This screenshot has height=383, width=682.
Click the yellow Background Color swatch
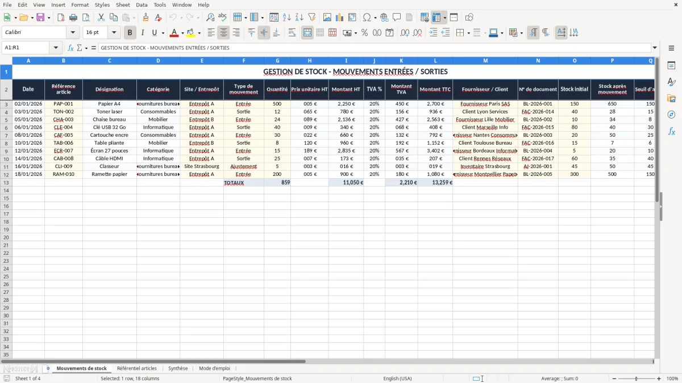click(191, 33)
